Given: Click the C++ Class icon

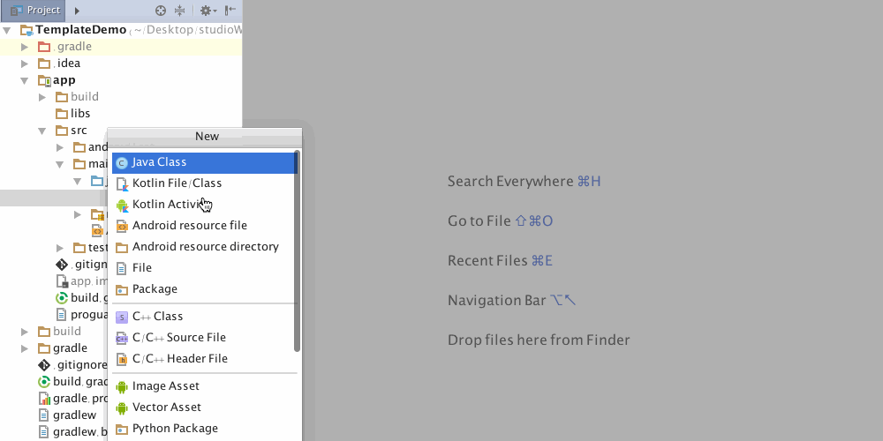Looking at the screenshot, I should pos(122,318).
